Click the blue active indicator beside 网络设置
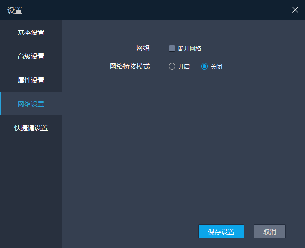Viewport: 305px width, 248px height. 0,103
